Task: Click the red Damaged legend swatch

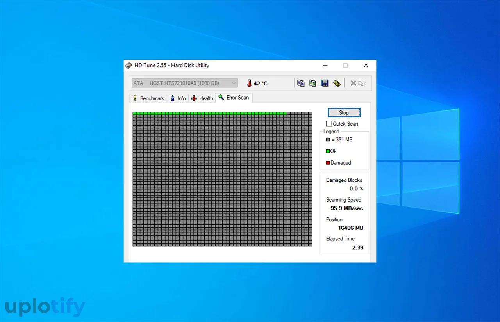Action: click(x=328, y=163)
